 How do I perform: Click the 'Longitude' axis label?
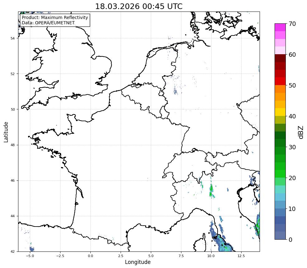click(138, 262)
